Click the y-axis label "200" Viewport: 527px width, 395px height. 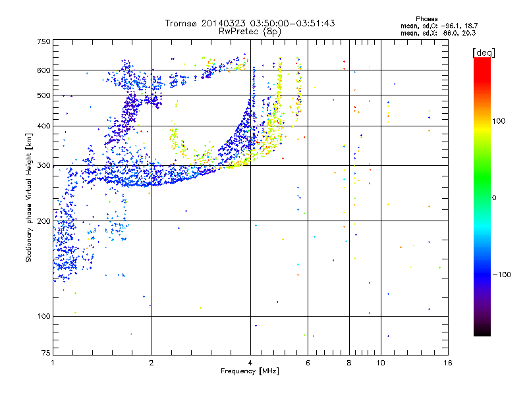(x=43, y=221)
